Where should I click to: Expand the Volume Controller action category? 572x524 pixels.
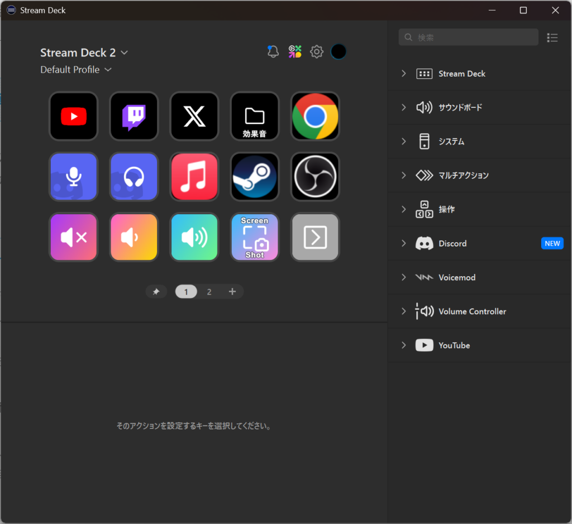(x=472, y=311)
